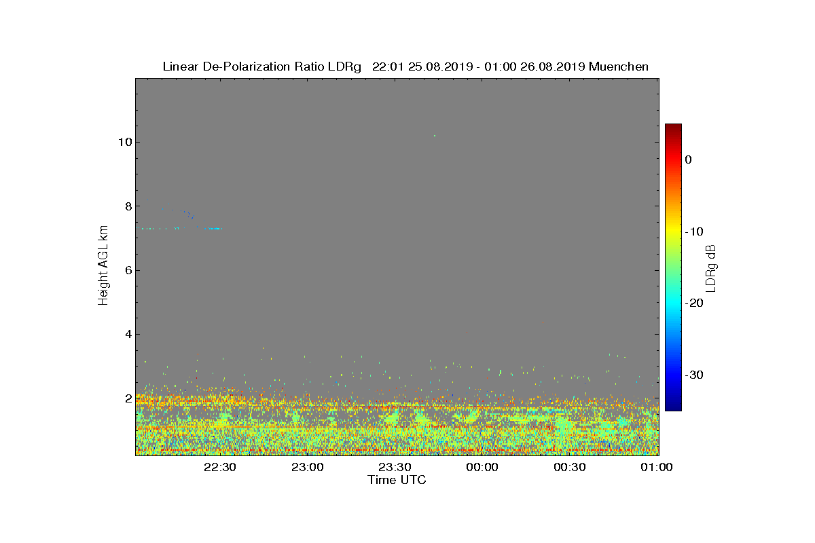The image size is (815, 543).
Task: Click the colorbar value -10
Action: click(693, 231)
